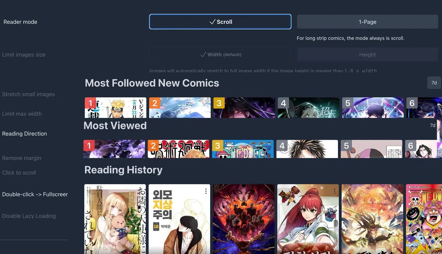Click orange rank 2 badge in Most Viewed
The height and width of the screenshot is (254, 442).
coord(153,146)
